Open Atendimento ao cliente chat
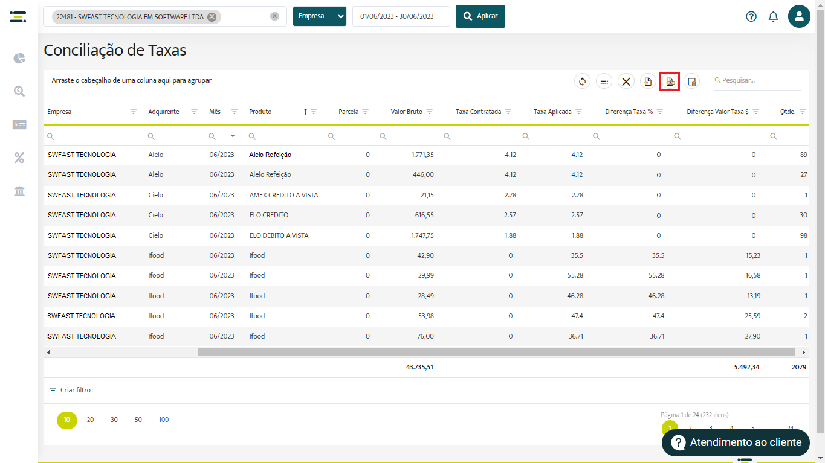825x463 pixels. (736, 442)
